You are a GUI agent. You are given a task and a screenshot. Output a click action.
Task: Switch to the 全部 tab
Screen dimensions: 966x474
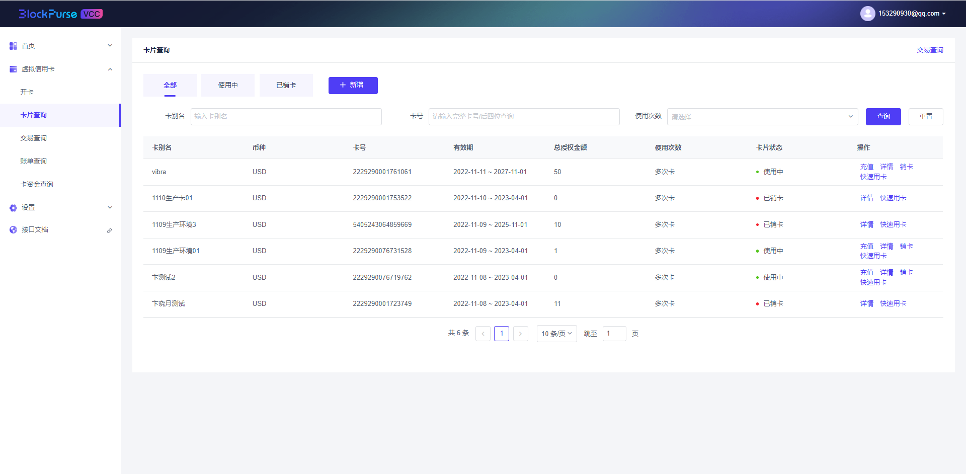pos(170,85)
